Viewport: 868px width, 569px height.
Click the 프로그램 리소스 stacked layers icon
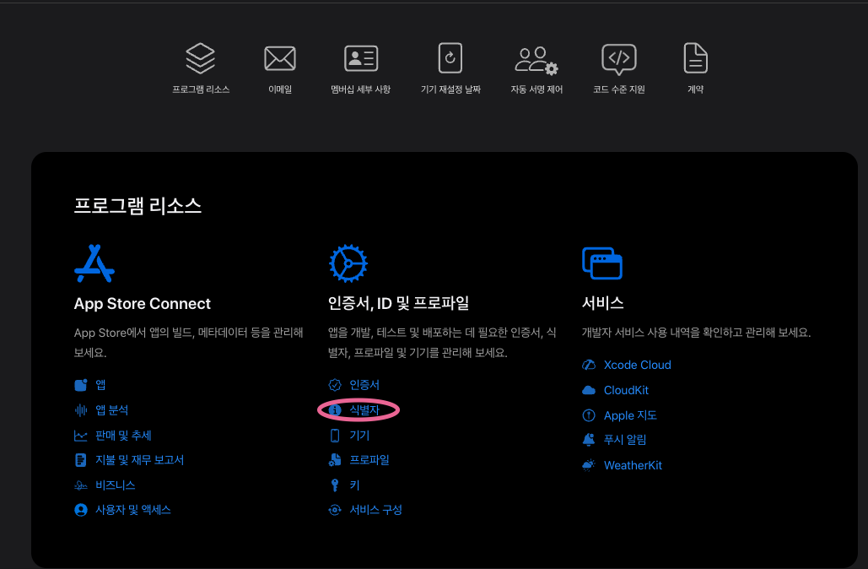tap(201, 58)
